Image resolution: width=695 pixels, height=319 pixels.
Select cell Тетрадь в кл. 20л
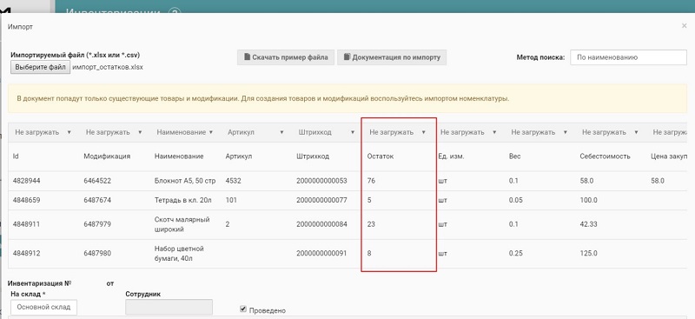coord(182,200)
